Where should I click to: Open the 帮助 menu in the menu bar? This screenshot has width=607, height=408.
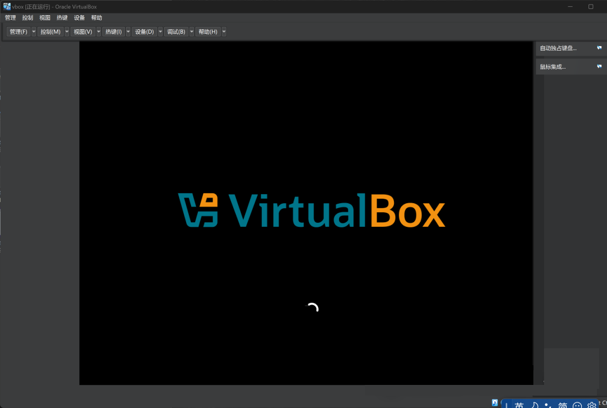coord(97,18)
